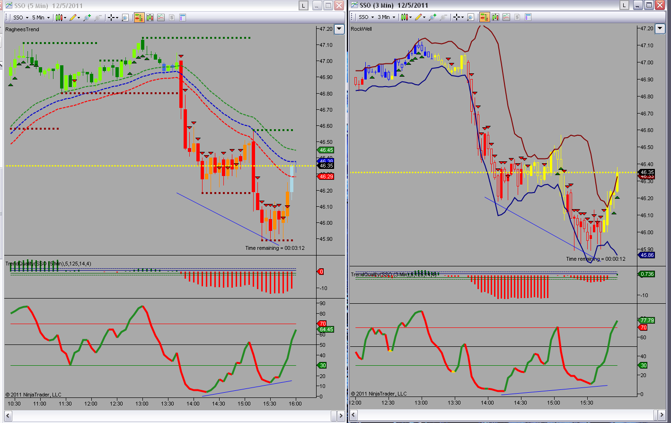671x423 pixels.
Task: Select the crosshair cursor tool in 3 Min chart
Action: tap(458, 17)
